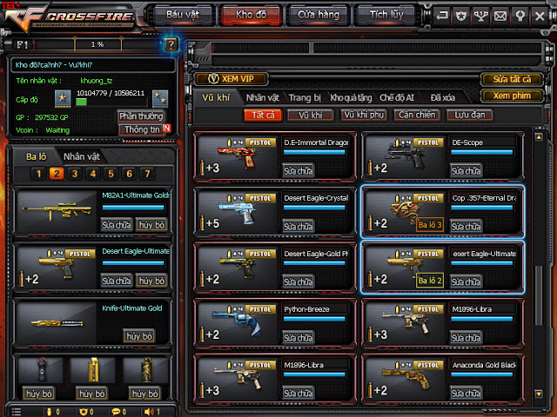Open the Báu vật tab
Screen dimensions: 557x417
tap(184, 15)
